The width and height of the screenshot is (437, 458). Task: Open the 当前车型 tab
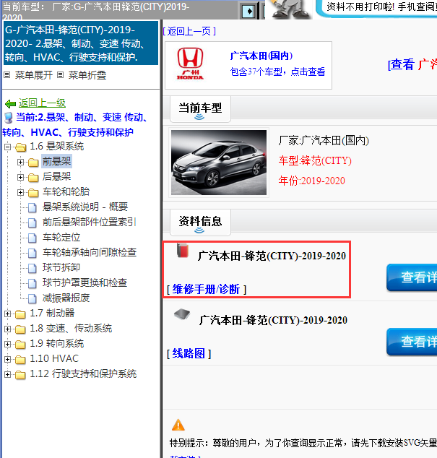(200, 109)
